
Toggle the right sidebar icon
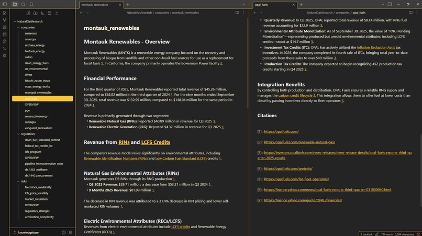click(390, 4)
